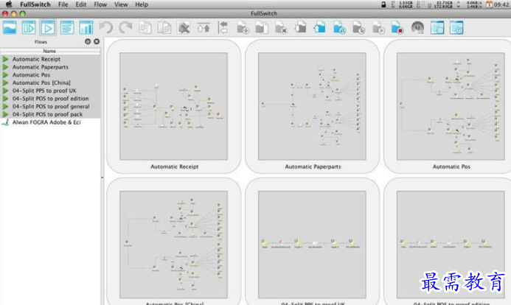Screen dimensions: 511x305
Task: Select 04-Split POS to proof pack flow
Action: pos(50,114)
